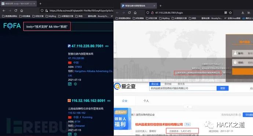Image resolution: width=253 pixels, height=136 pixels.
Task: Bookmark the login page with star
Action: pyautogui.click(x=230, y=12)
